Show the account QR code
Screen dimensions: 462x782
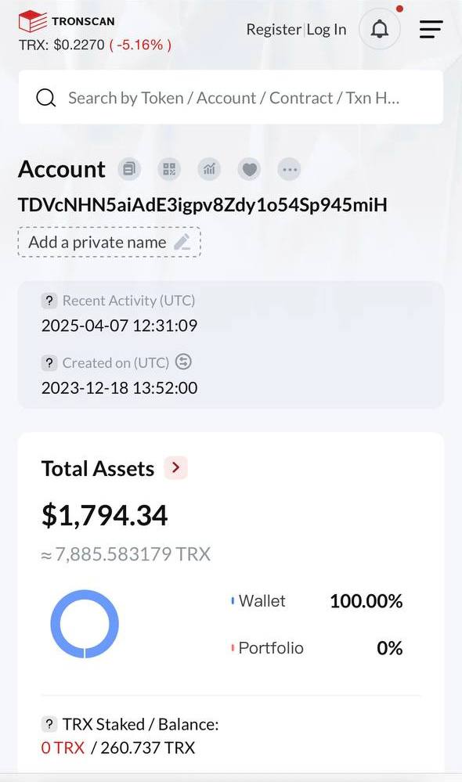pos(170,170)
